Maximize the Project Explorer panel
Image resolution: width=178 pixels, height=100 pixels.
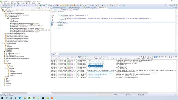pos(48,8)
